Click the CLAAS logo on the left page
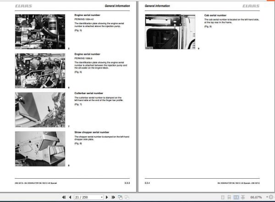 coord(23,6)
